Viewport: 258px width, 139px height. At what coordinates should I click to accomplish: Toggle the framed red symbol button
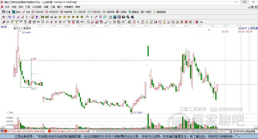click(33, 17)
